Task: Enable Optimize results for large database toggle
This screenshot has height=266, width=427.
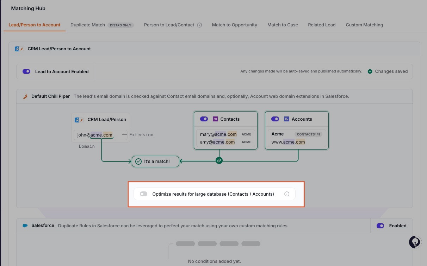Action: click(143, 194)
